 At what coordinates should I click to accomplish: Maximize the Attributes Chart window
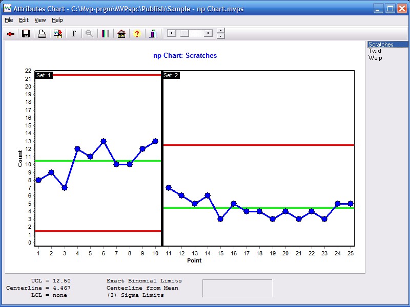[x=390, y=9]
